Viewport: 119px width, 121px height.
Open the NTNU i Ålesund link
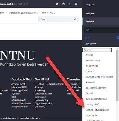19,107
